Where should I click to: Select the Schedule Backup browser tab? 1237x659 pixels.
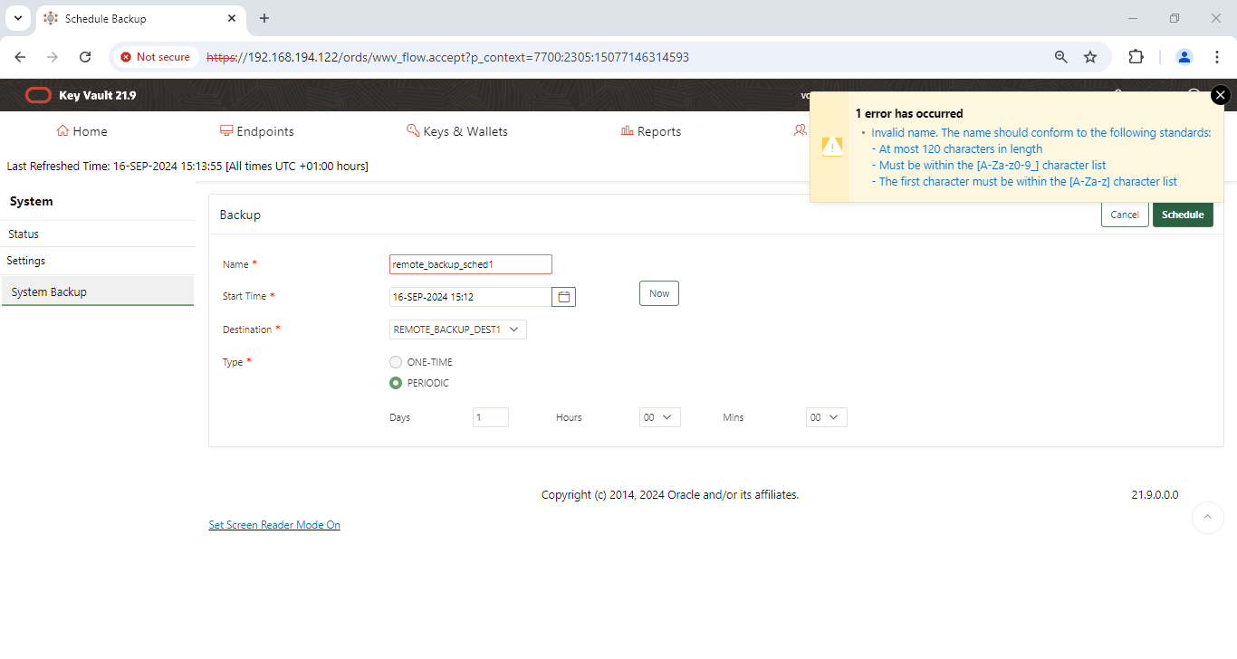[x=140, y=18]
